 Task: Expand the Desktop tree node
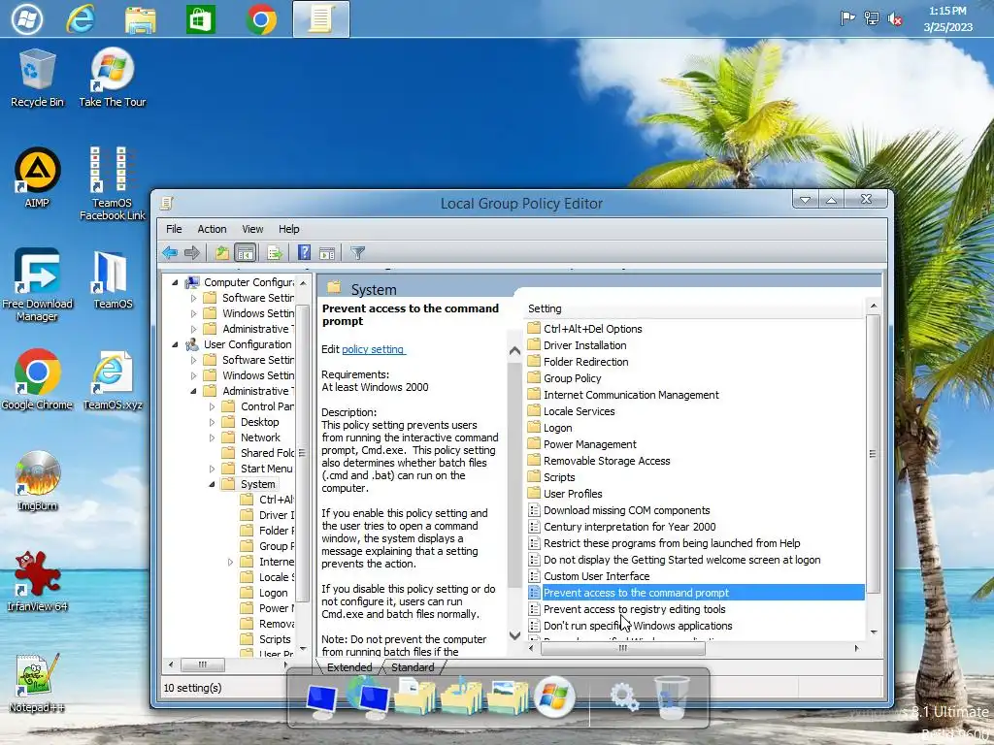pos(212,422)
